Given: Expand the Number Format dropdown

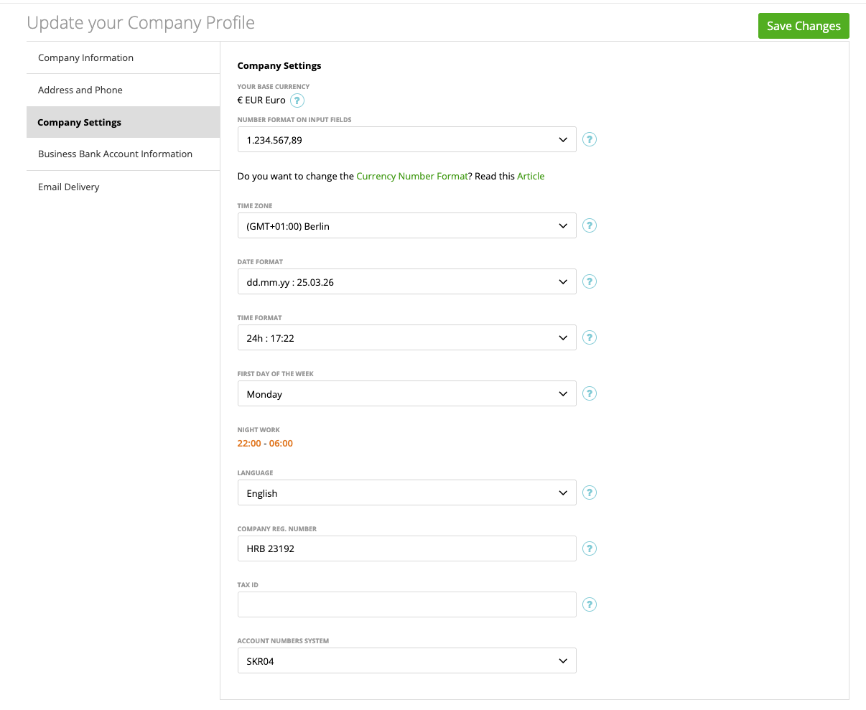Looking at the screenshot, I should [406, 140].
